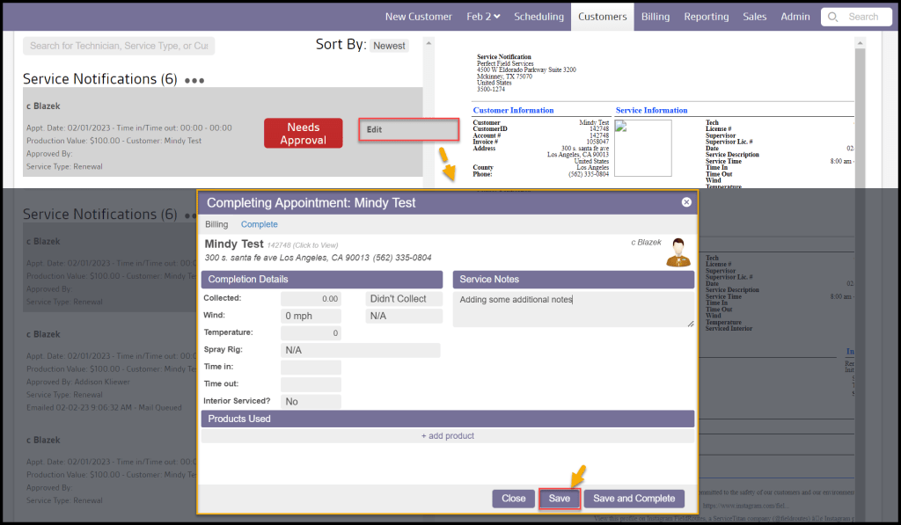Open the Didn't Collect payment dropdown
Viewport: 901px width, 525px height.
[x=404, y=299]
